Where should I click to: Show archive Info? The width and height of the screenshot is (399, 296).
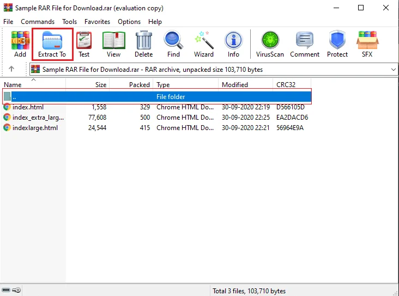coord(233,40)
